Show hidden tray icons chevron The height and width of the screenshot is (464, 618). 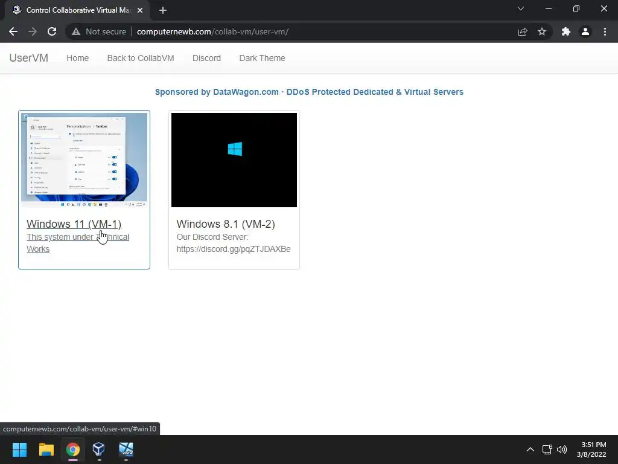pyautogui.click(x=530, y=449)
